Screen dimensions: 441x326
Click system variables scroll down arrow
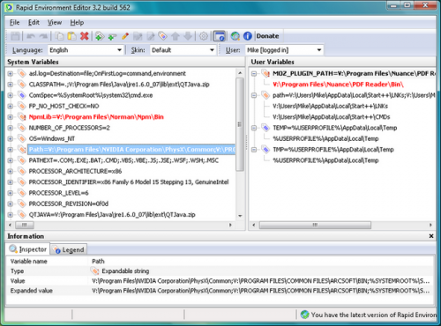click(x=240, y=216)
